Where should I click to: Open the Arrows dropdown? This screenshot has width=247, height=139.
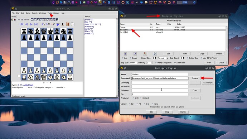point(163,58)
